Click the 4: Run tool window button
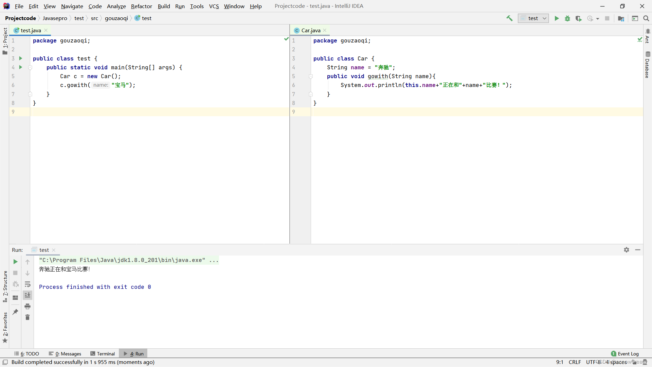This screenshot has height=367, width=652. click(x=133, y=354)
